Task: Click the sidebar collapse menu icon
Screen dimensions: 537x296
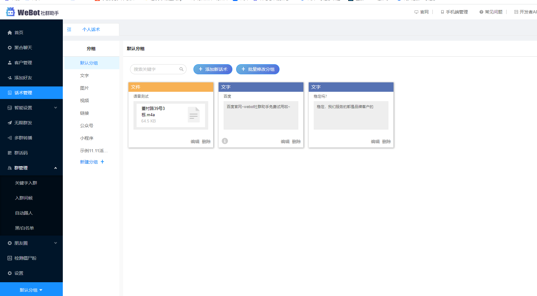Action: (69, 29)
